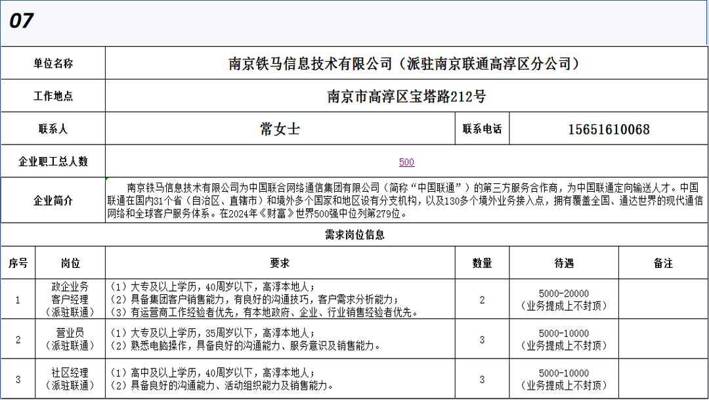This screenshot has width=709, height=400.
Task: Click the 营业员 position cell
Action: click(70, 340)
